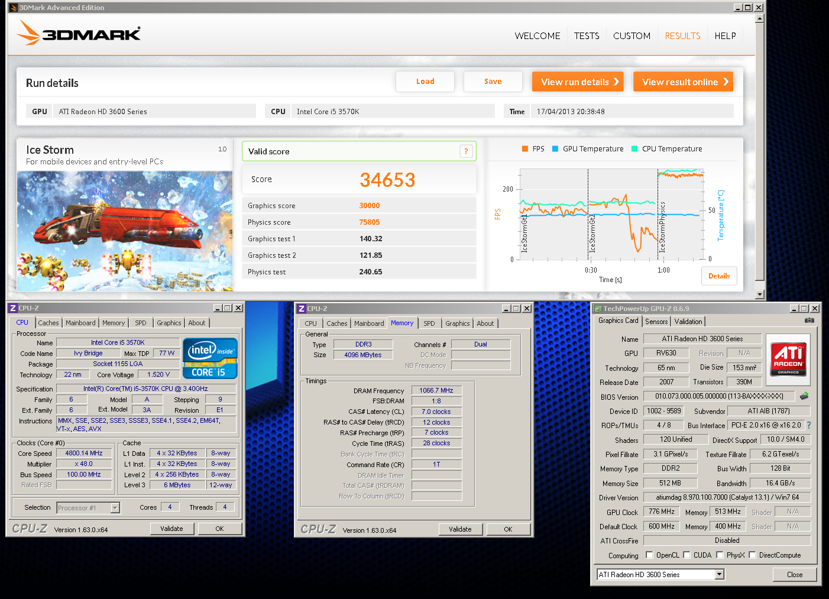Viewport: 829px width, 599px height.
Task: Click the Intel Core i5 logo in CPU-Z
Action: pos(210,358)
